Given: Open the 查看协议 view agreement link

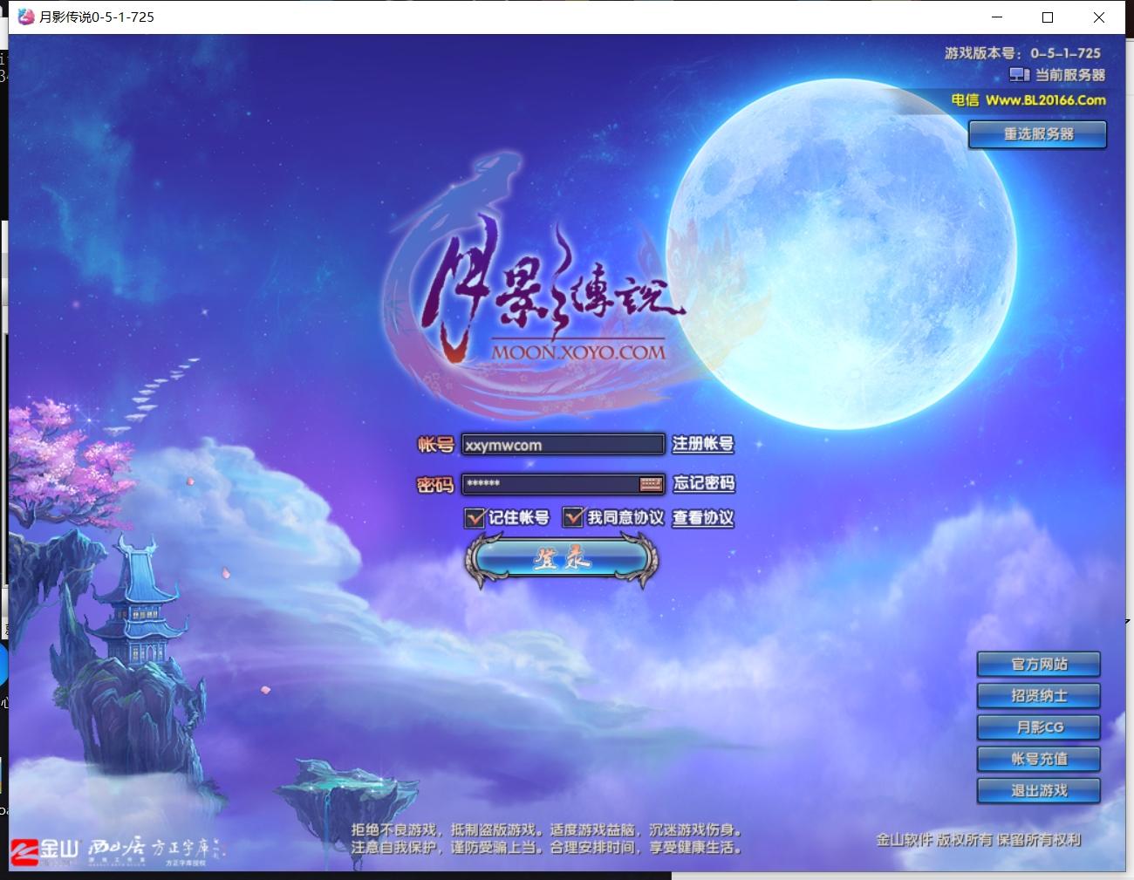Looking at the screenshot, I should pos(703,518).
